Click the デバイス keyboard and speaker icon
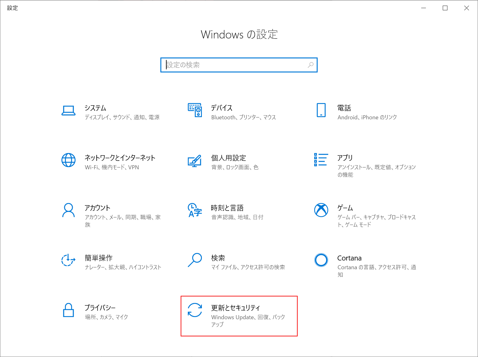This screenshot has width=478, height=357. (195, 110)
